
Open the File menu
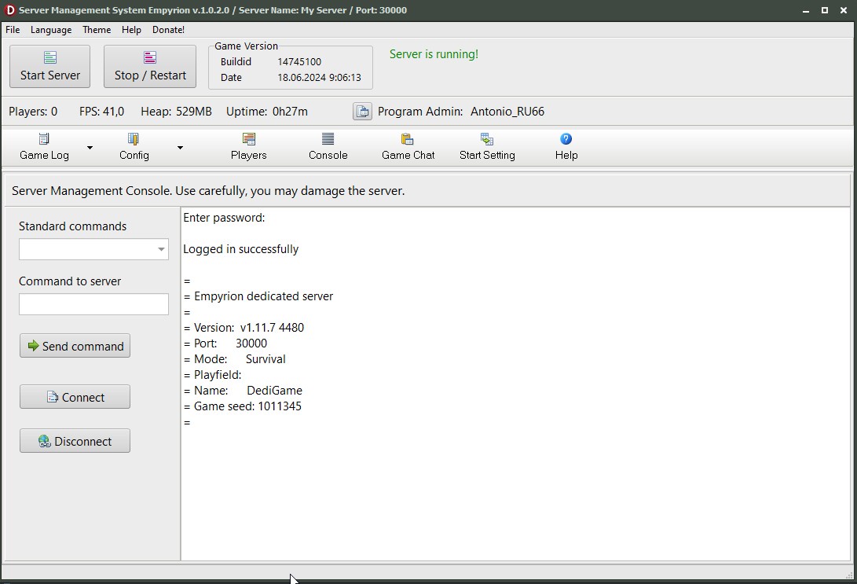(x=13, y=30)
